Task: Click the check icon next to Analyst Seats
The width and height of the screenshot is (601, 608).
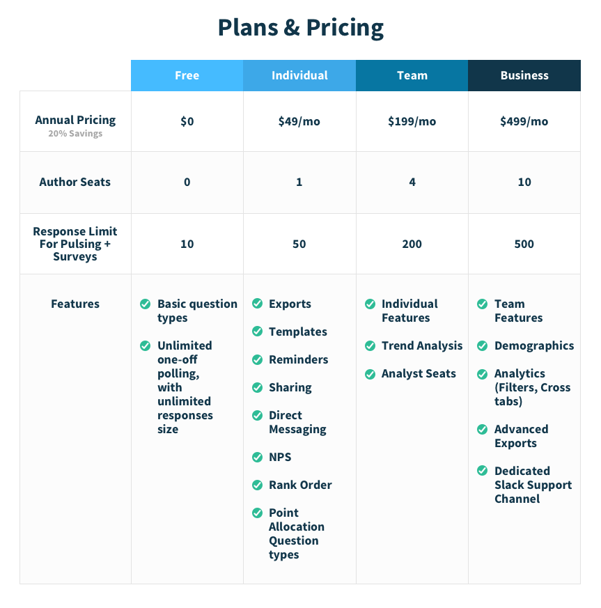Action: click(370, 374)
